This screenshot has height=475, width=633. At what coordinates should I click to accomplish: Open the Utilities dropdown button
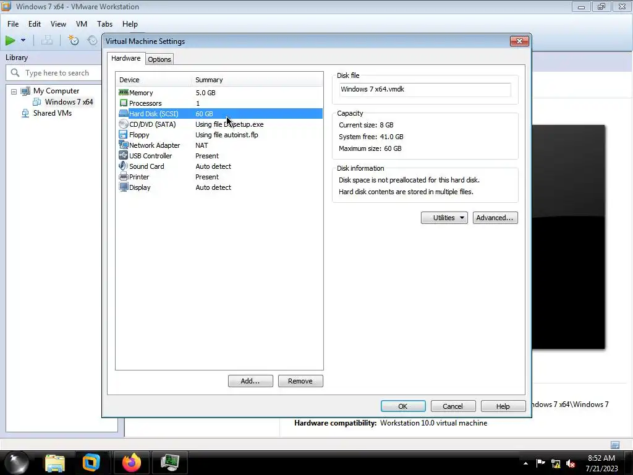click(x=444, y=218)
